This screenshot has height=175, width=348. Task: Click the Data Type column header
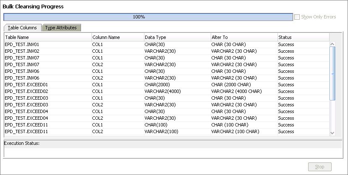pyautogui.click(x=176, y=37)
